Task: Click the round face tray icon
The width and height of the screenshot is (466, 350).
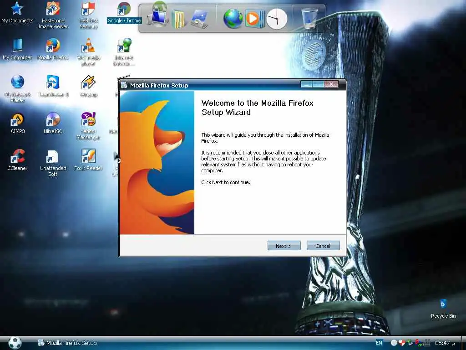Action: pyautogui.click(x=394, y=343)
